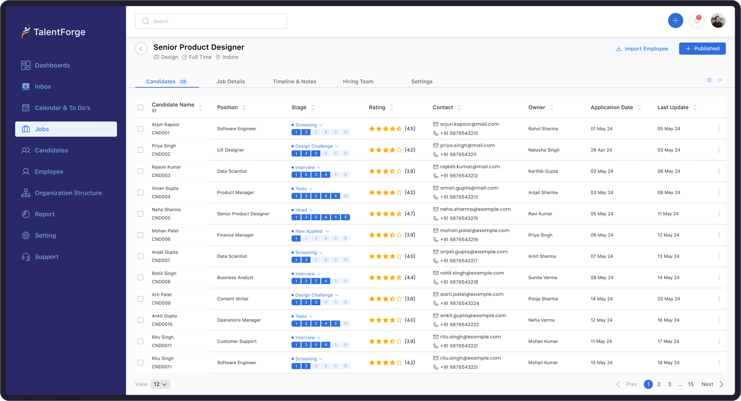Click the Next pagination link
The height and width of the screenshot is (401, 741).
[707, 384]
